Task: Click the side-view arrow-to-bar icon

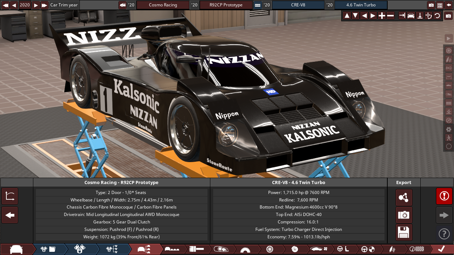Action: (402, 16)
